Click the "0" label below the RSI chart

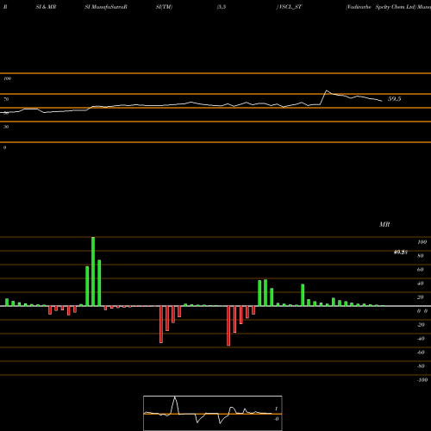coord(4,147)
